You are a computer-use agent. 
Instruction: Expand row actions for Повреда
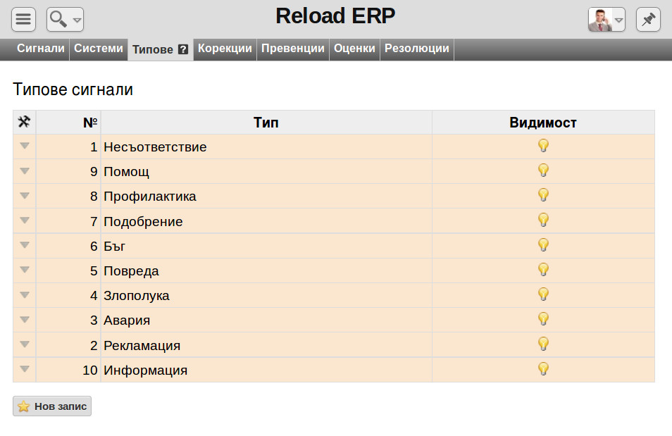(x=25, y=270)
